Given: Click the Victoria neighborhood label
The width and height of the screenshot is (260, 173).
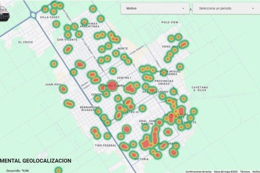Looking at the screenshot, I should click(141, 159).
